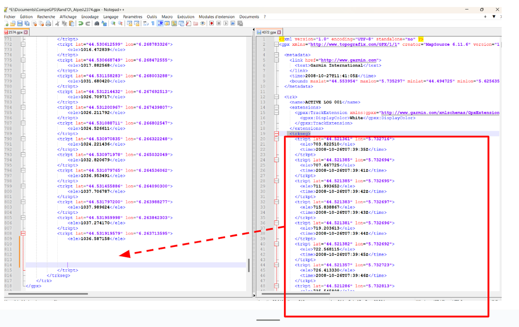Viewport: 519px width, 327px height.
Task: Click the Save recorded macro icon
Action: [x=240, y=24]
